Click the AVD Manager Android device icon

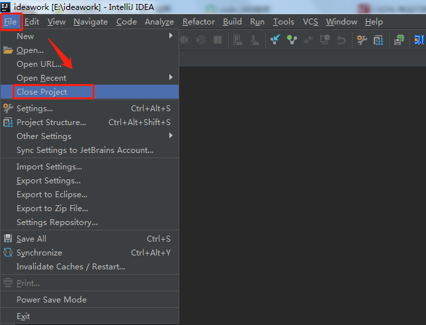(x=237, y=40)
